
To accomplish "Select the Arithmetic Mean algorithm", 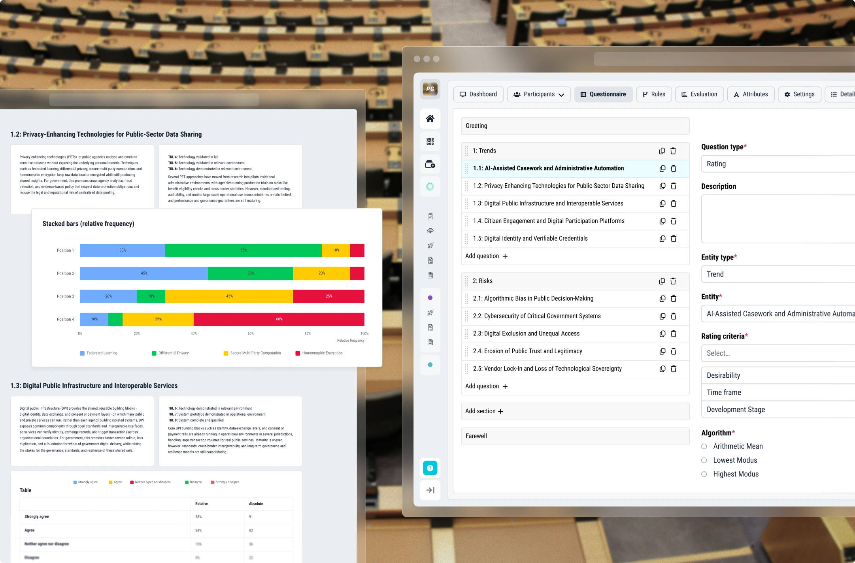I will pos(704,446).
